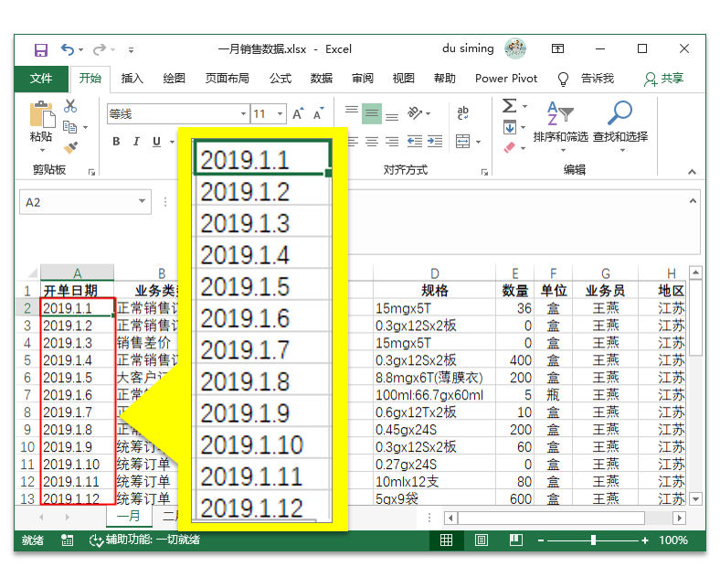This screenshot has height=588, width=720.
Task: Click the 共享 Share button
Action: click(664, 79)
